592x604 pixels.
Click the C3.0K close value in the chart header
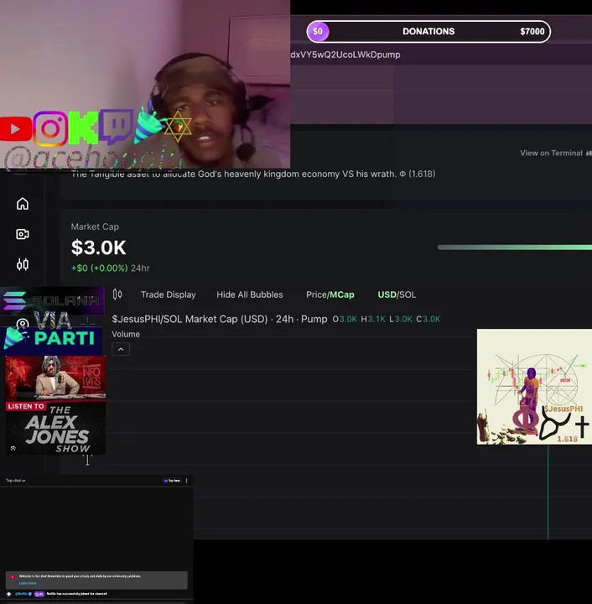click(x=428, y=319)
